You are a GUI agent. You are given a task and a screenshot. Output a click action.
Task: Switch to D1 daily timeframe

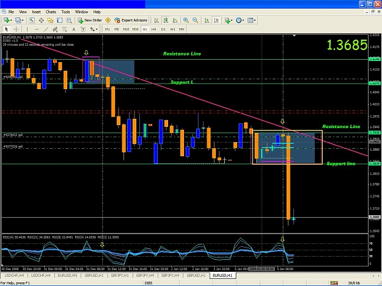[x=163, y=29]
